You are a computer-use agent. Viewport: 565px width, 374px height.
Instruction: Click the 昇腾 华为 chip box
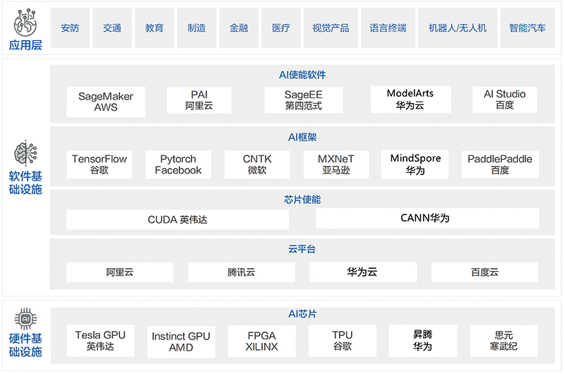click(423, 341)
